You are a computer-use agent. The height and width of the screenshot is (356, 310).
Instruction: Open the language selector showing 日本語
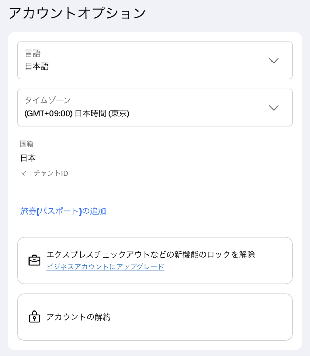[155, 60]
